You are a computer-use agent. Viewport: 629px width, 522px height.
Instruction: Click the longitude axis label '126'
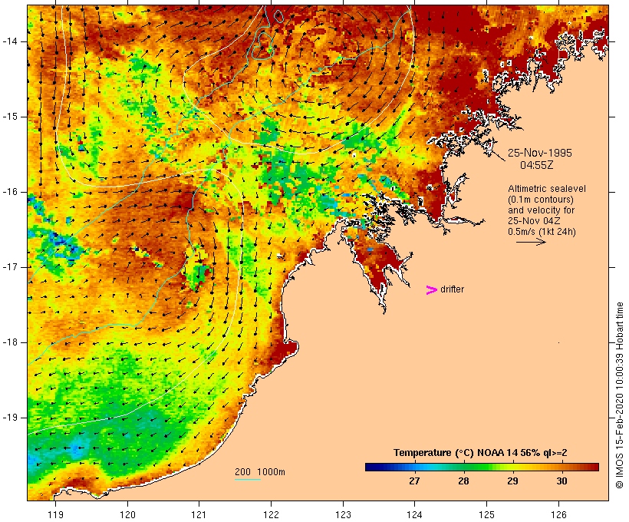tap(558, 514)
